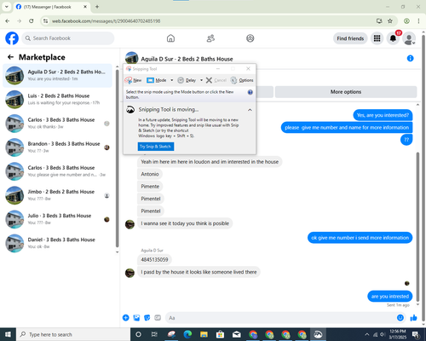Click the New snip button

[133, 80]
